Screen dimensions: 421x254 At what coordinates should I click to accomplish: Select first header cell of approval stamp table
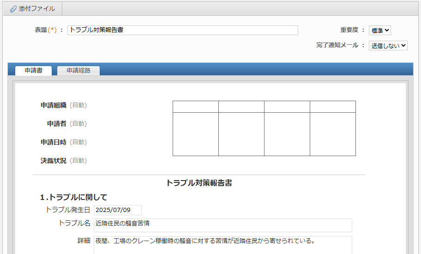(196, 107)
